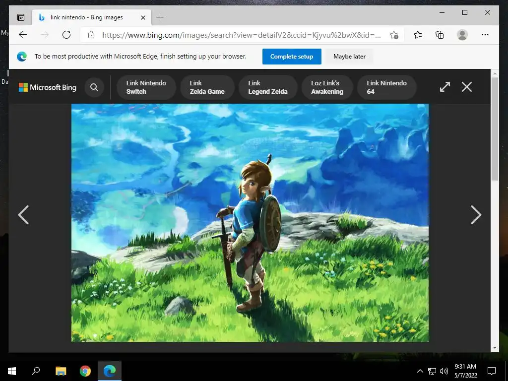Viewport: 508px width, 381px height.
Task: Add this page to favorites
Action: (x=394, y=35)
